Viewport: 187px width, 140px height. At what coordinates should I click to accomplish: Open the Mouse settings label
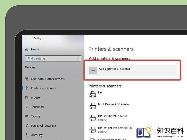pyautogui.click(x=35, y=98)
